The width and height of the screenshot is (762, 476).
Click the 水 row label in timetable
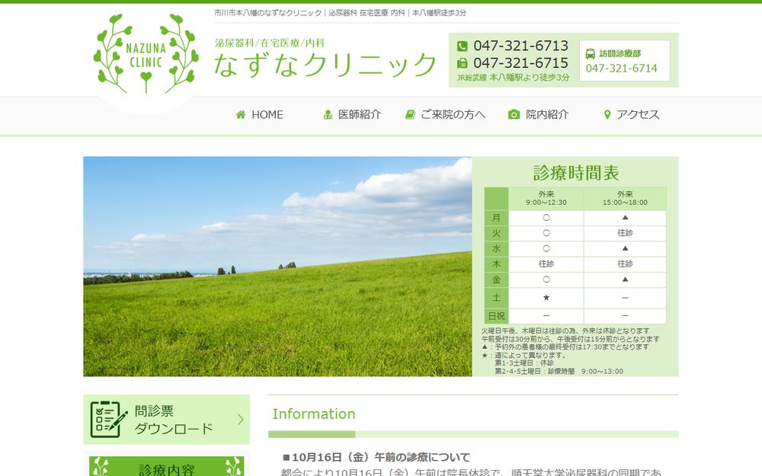click(496, 249)
